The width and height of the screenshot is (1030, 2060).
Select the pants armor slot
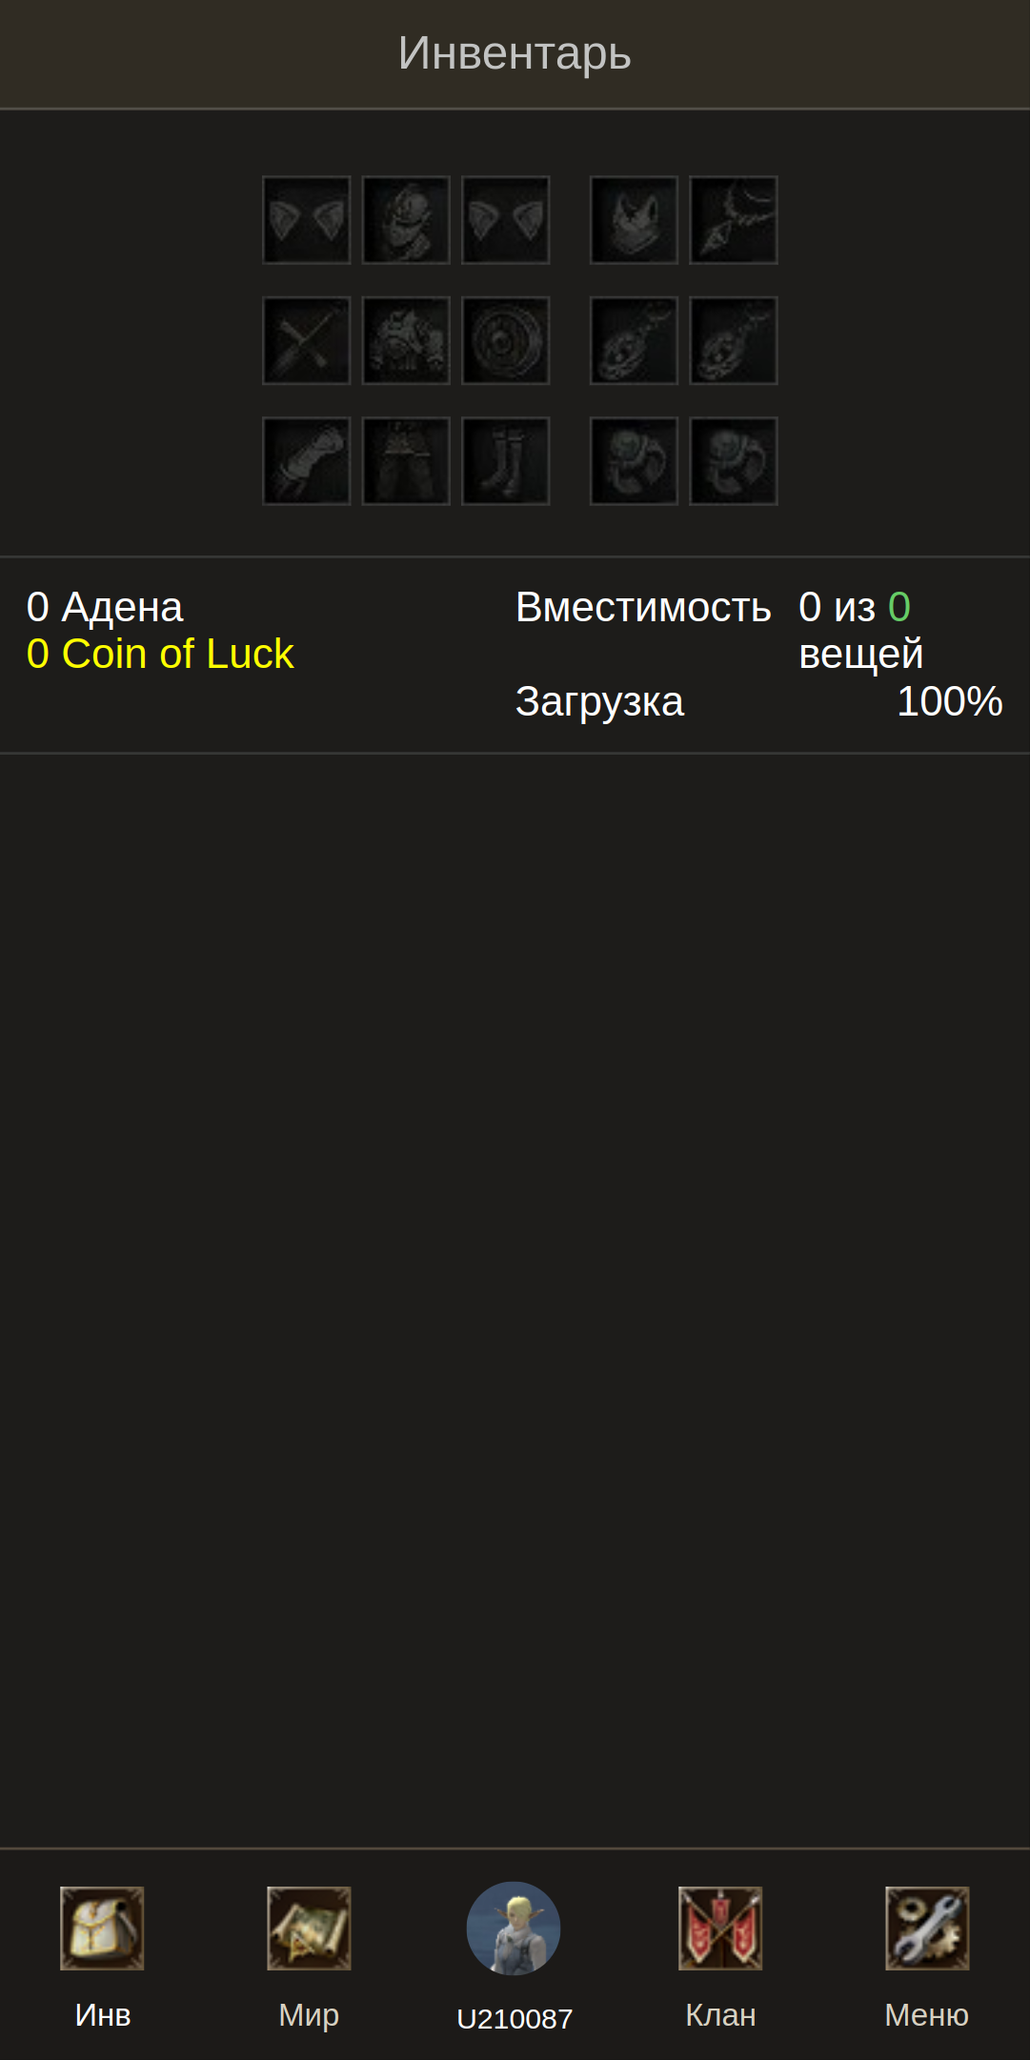tap(406, 460)
